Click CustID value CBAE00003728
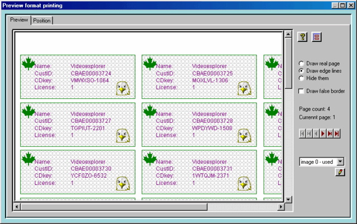357x224 pixels. (x=213, y=121)
